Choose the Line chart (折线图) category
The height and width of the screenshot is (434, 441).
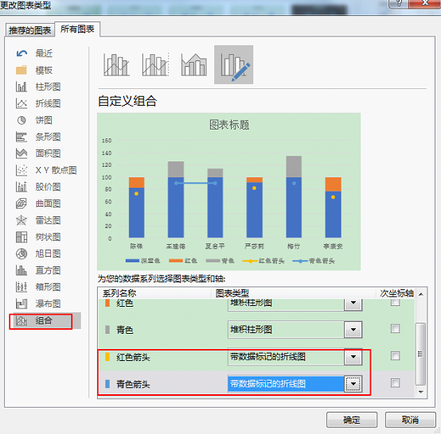pyautogui.click(x=38, y=103)
